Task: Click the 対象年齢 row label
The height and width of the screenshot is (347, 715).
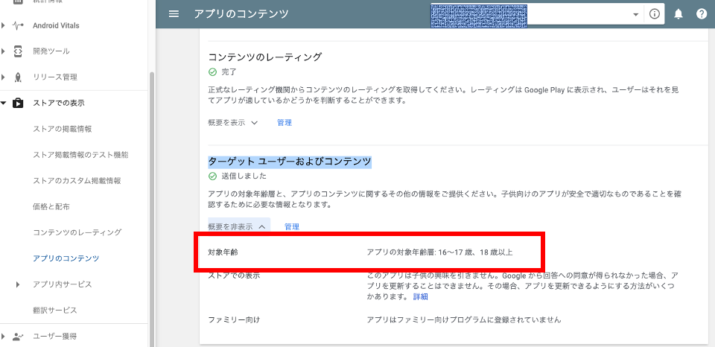Action: click(x=223, y=252)
